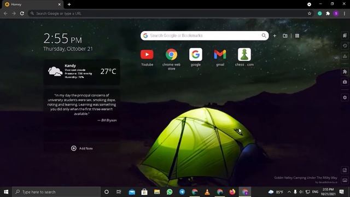Screen dimensions: 350x197
Task: Go back to previous page
Action: pyautogui.click(x=5, y=13)
